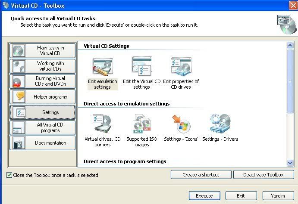This screenshot has height=204, width=298.
Task: Open the Documentation category
Action: tap(43, 143)
